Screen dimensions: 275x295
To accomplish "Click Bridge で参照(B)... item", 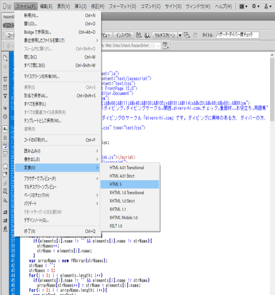I will (58, 32).
